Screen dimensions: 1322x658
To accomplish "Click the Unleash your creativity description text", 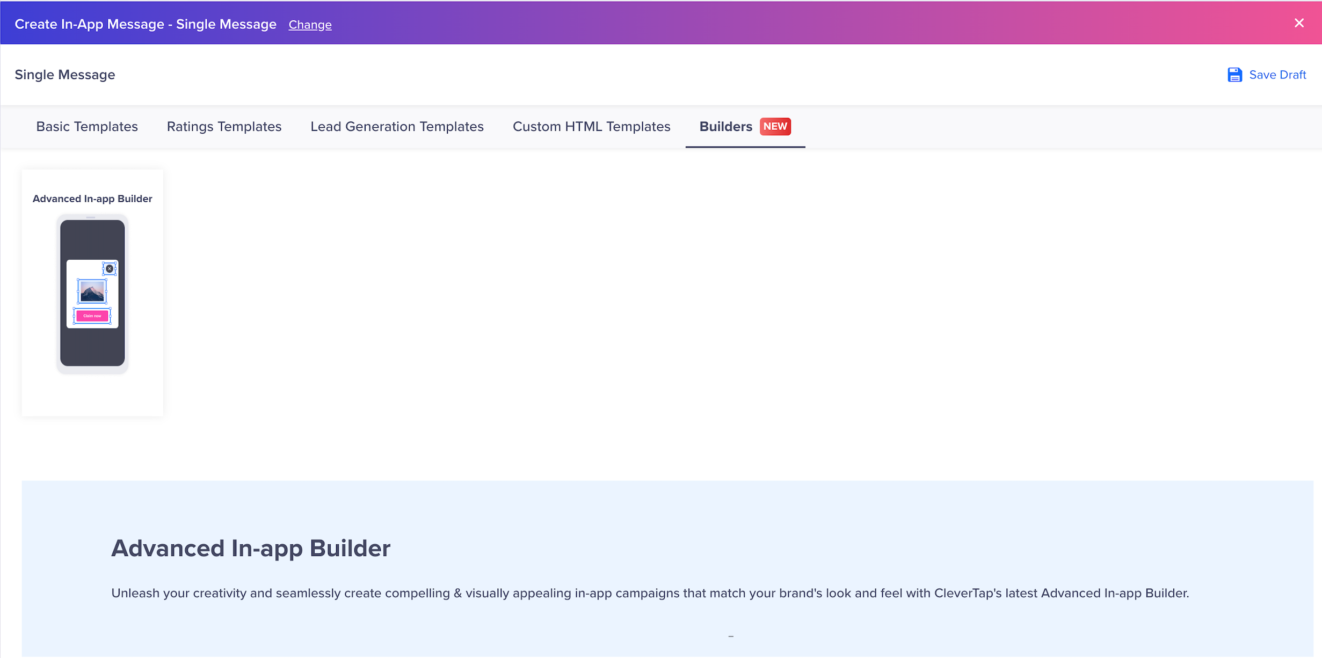I will [x=650, y=593].
